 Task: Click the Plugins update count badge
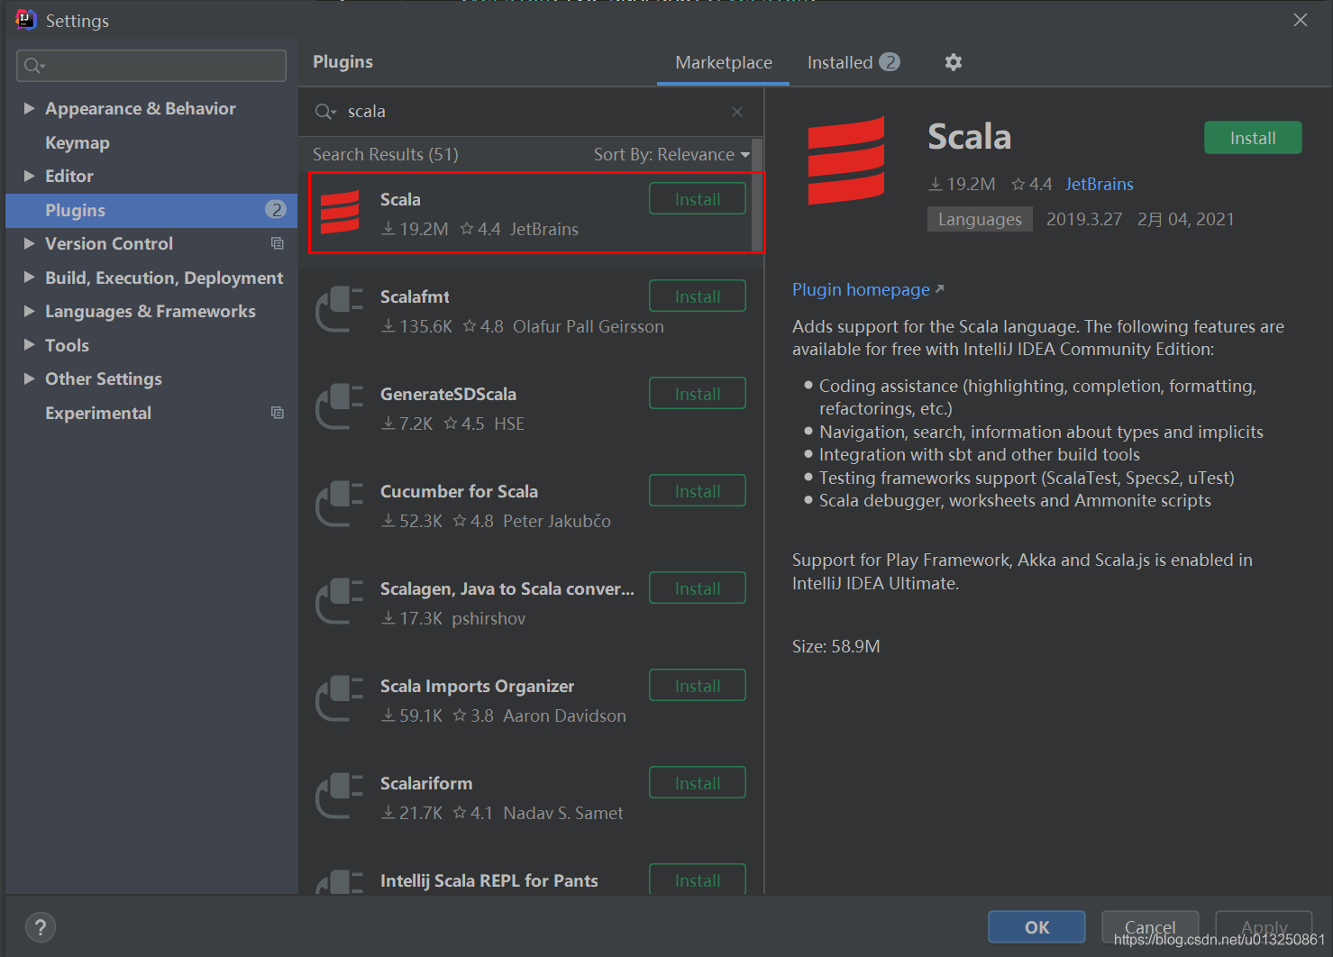pyautogui.click(x=276, y=210)
